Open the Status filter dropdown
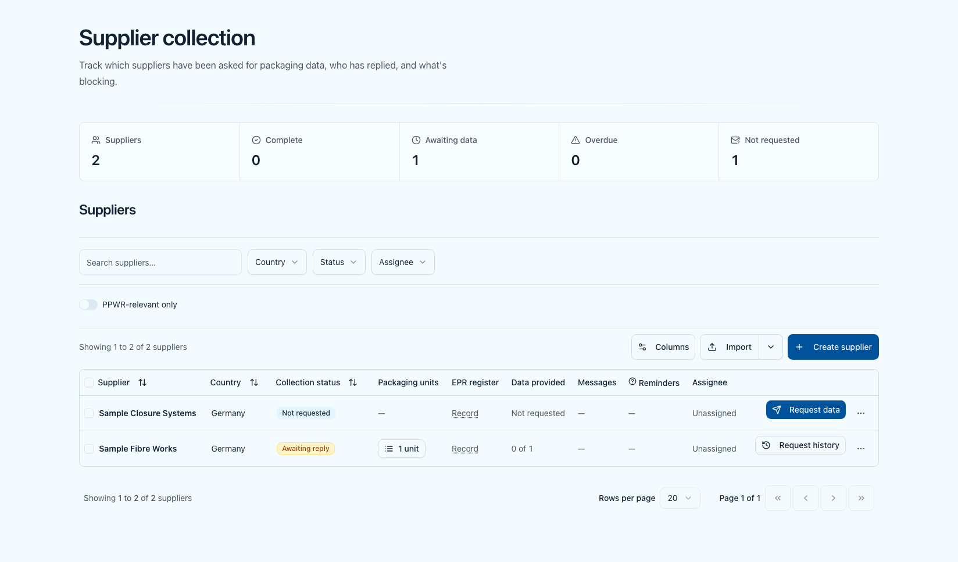The width and height of the screenshot is (958, 562). 339,262
